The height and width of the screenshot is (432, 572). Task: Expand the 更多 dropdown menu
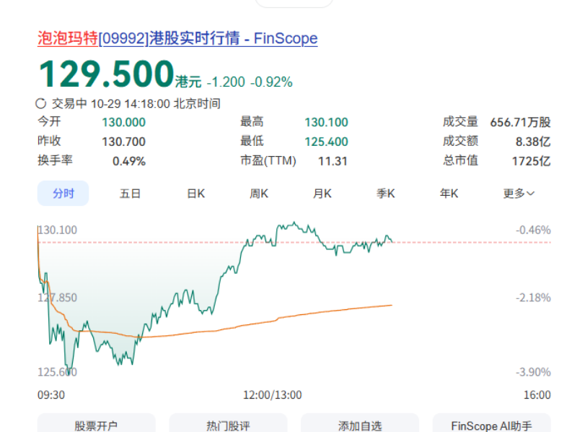tap(519, 194)
